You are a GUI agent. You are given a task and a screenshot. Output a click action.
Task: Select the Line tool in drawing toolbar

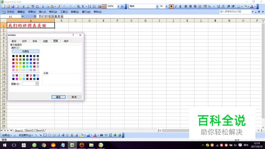tap(36, 135)
